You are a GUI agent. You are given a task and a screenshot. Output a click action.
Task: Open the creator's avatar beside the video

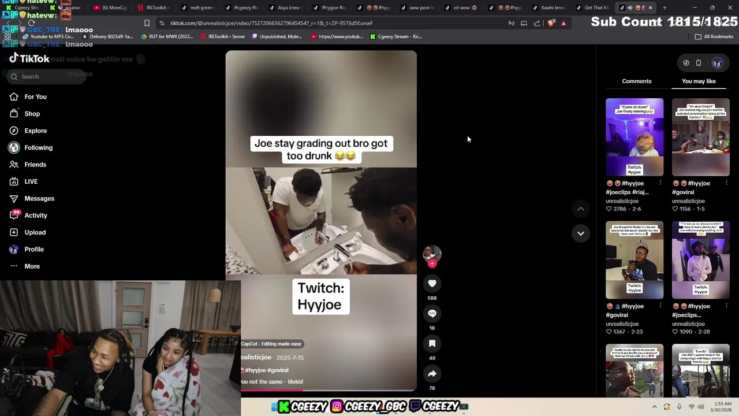tap(432, 253)
